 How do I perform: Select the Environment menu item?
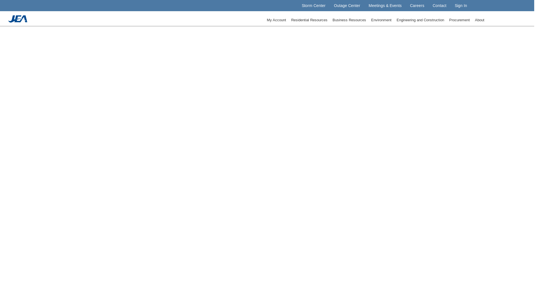pos(381,20)
